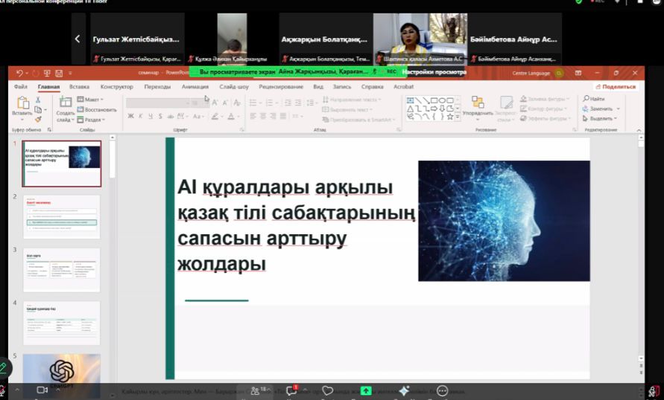The height and width of the screenshot is (400, 664).
Task: Toggle underline Ч formatting
Action: coord(151,116)
